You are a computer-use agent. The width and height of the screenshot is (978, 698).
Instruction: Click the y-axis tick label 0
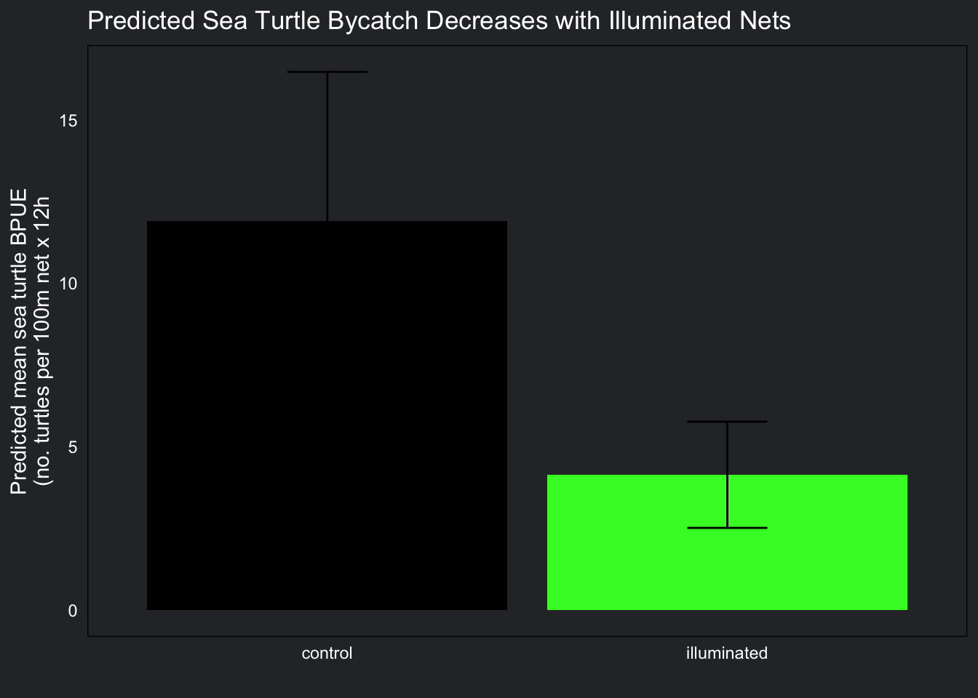pyautogui.click(x=73, y=611)
